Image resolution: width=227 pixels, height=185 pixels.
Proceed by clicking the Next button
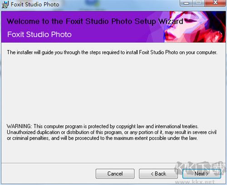pyautogui.click(x=202, y=174)
